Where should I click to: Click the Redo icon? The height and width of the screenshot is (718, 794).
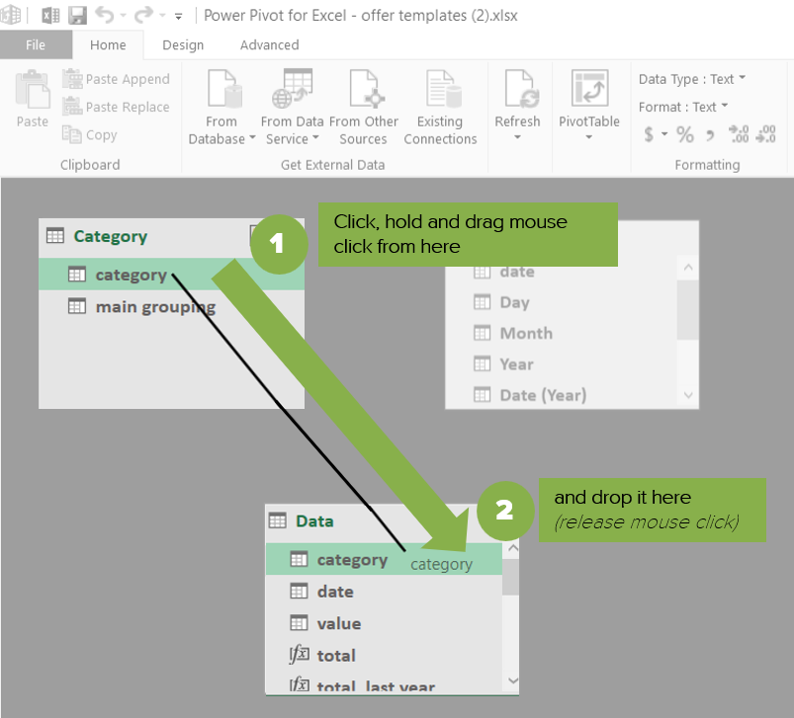click(x=143, y=15)
